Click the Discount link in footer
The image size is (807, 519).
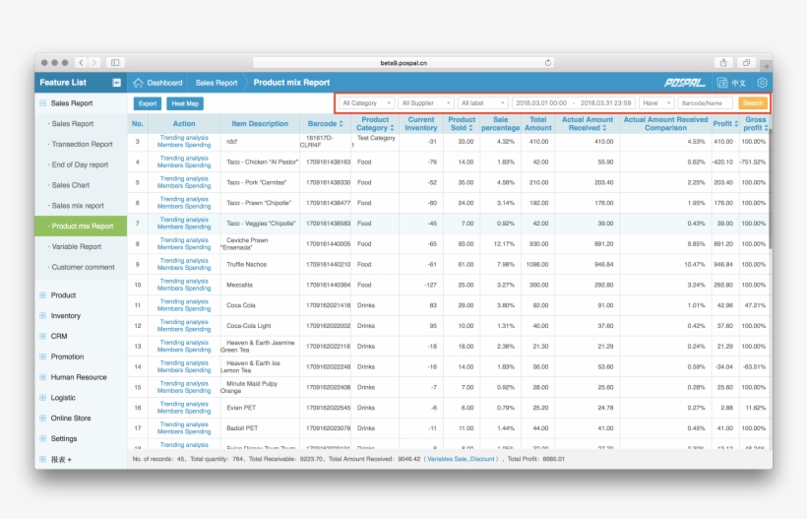pyautogui.click(x=482, y=459)
